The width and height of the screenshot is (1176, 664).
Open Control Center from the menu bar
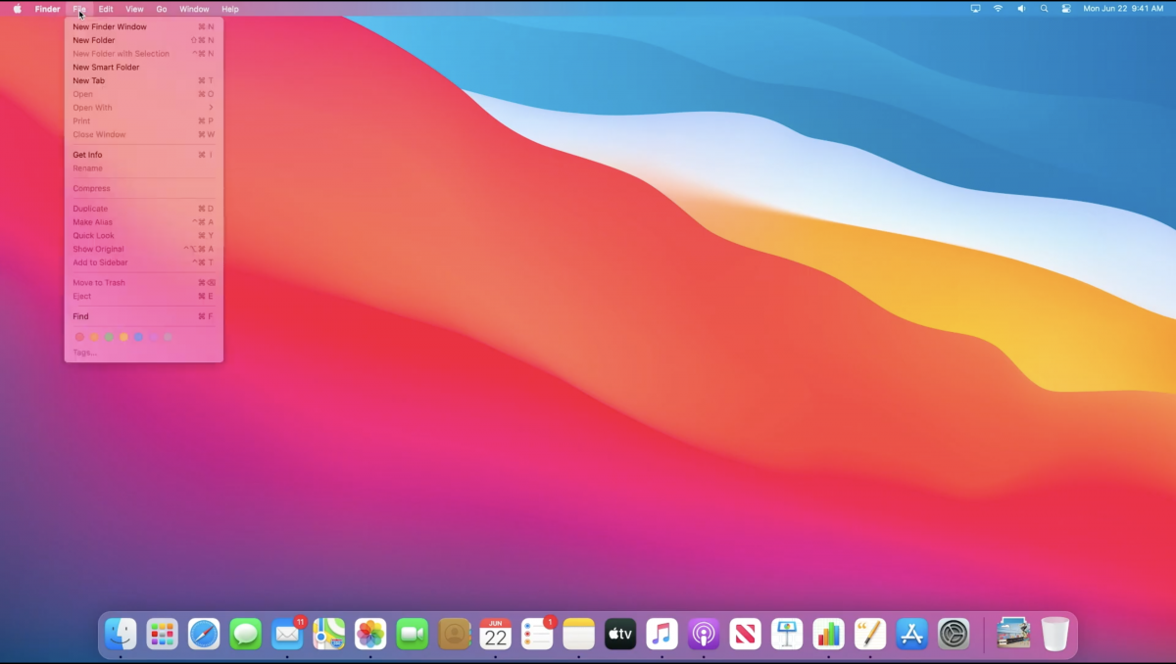pyautogui.click(x=1064, y=9)
